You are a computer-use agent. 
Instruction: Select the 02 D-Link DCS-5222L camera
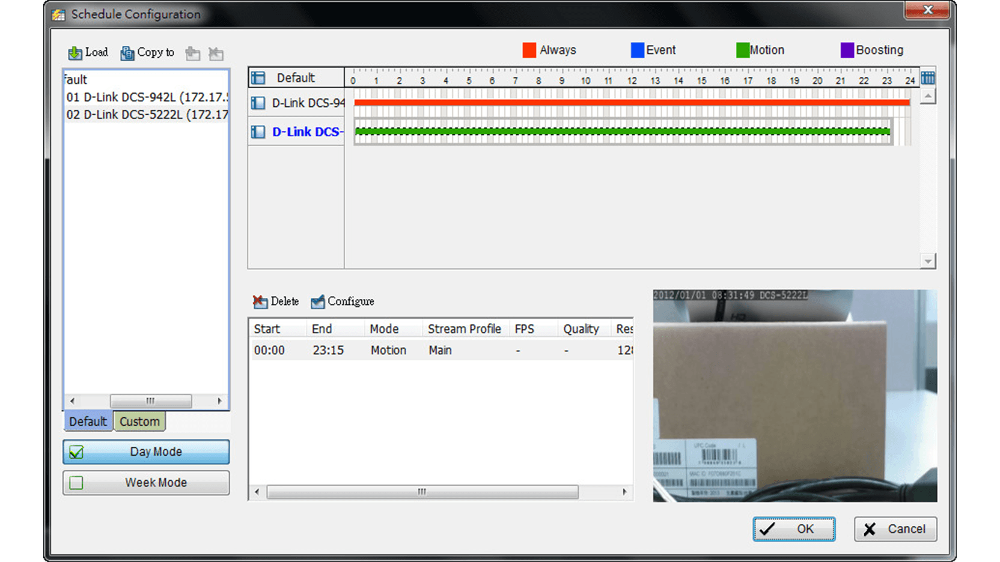point(147,115)
